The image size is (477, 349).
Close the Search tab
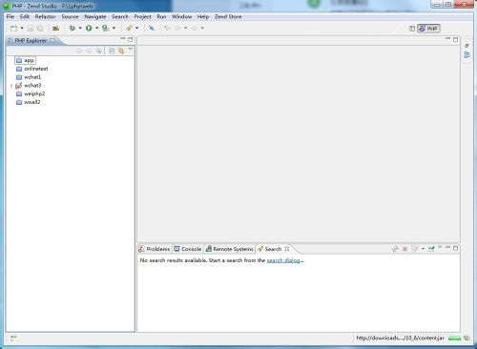(287, 249)
